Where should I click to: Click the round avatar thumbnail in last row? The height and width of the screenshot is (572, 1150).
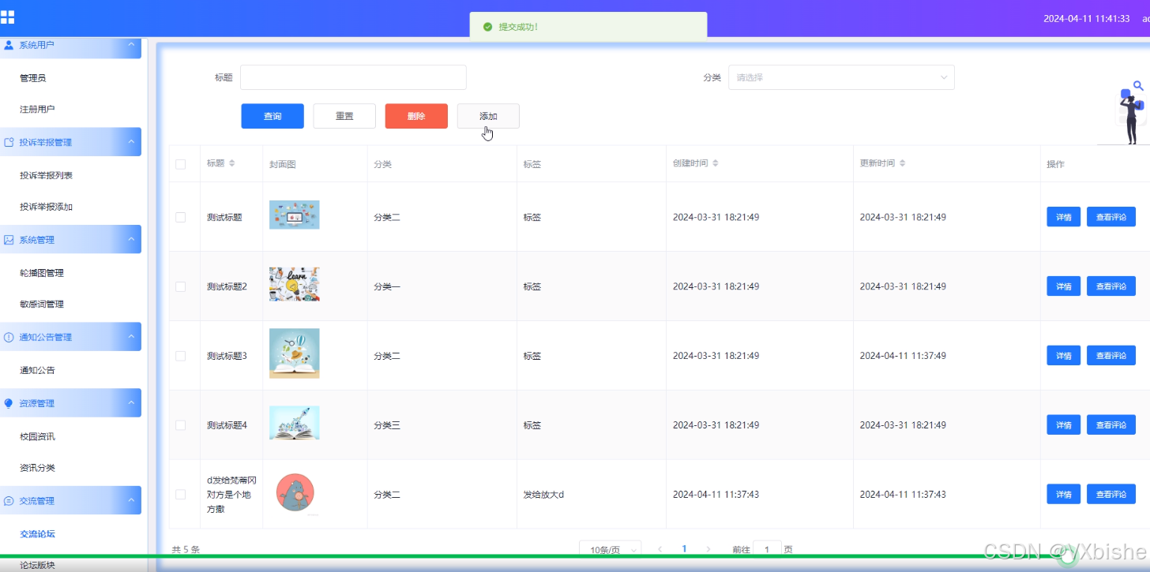click(x=295, y=492)
